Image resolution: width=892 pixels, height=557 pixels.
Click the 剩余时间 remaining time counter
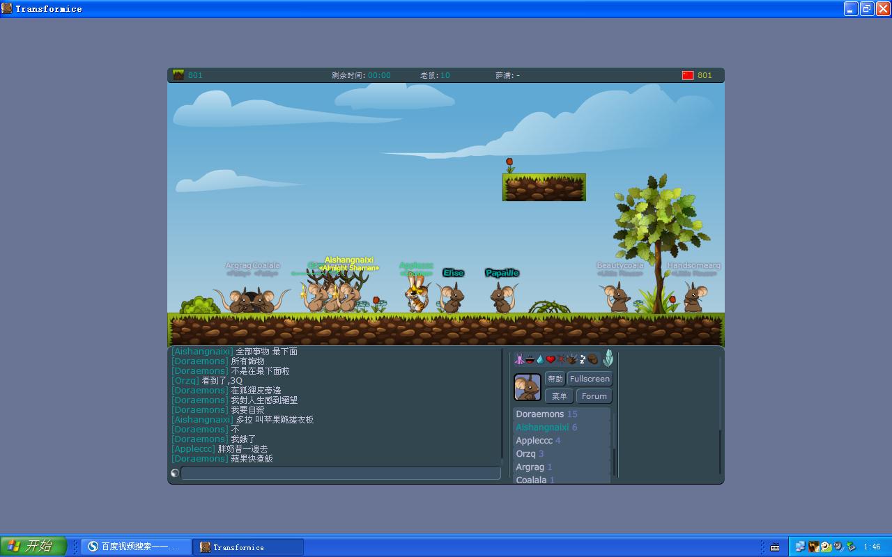[361, 75]
